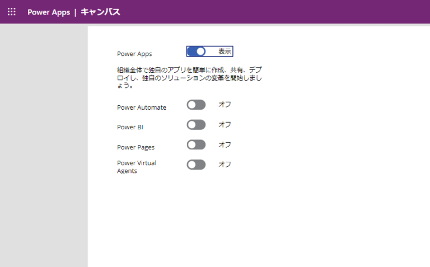Turn off the Power Apps toggle
Viewport: 430px width, 267px height.
(x=196, y=51)
